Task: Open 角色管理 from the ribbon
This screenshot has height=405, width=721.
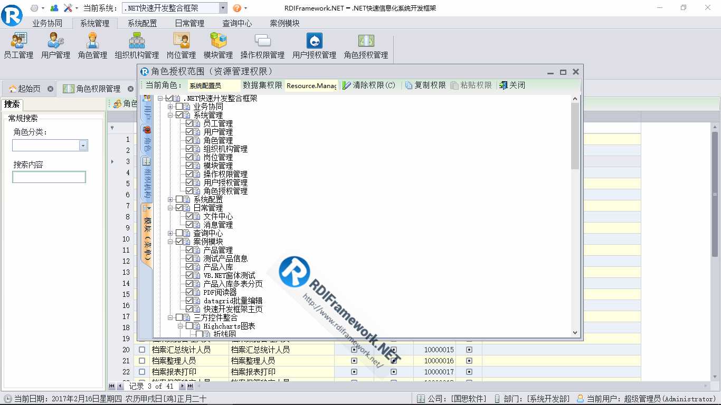Action: (x=92, y=46)
